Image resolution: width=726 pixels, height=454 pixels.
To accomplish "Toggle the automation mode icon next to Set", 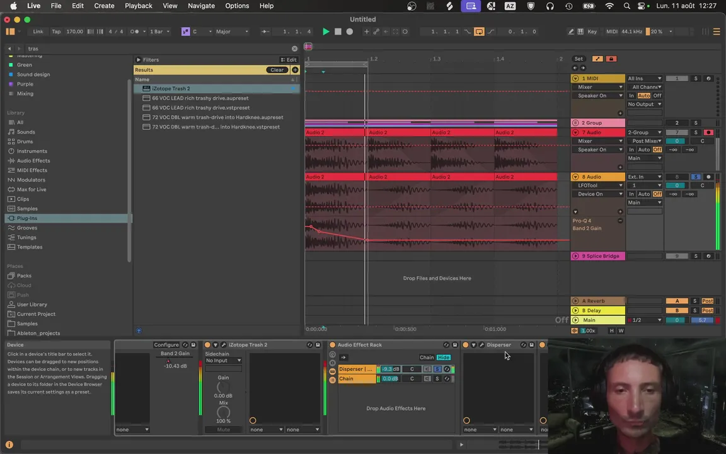I will (597, 59).
